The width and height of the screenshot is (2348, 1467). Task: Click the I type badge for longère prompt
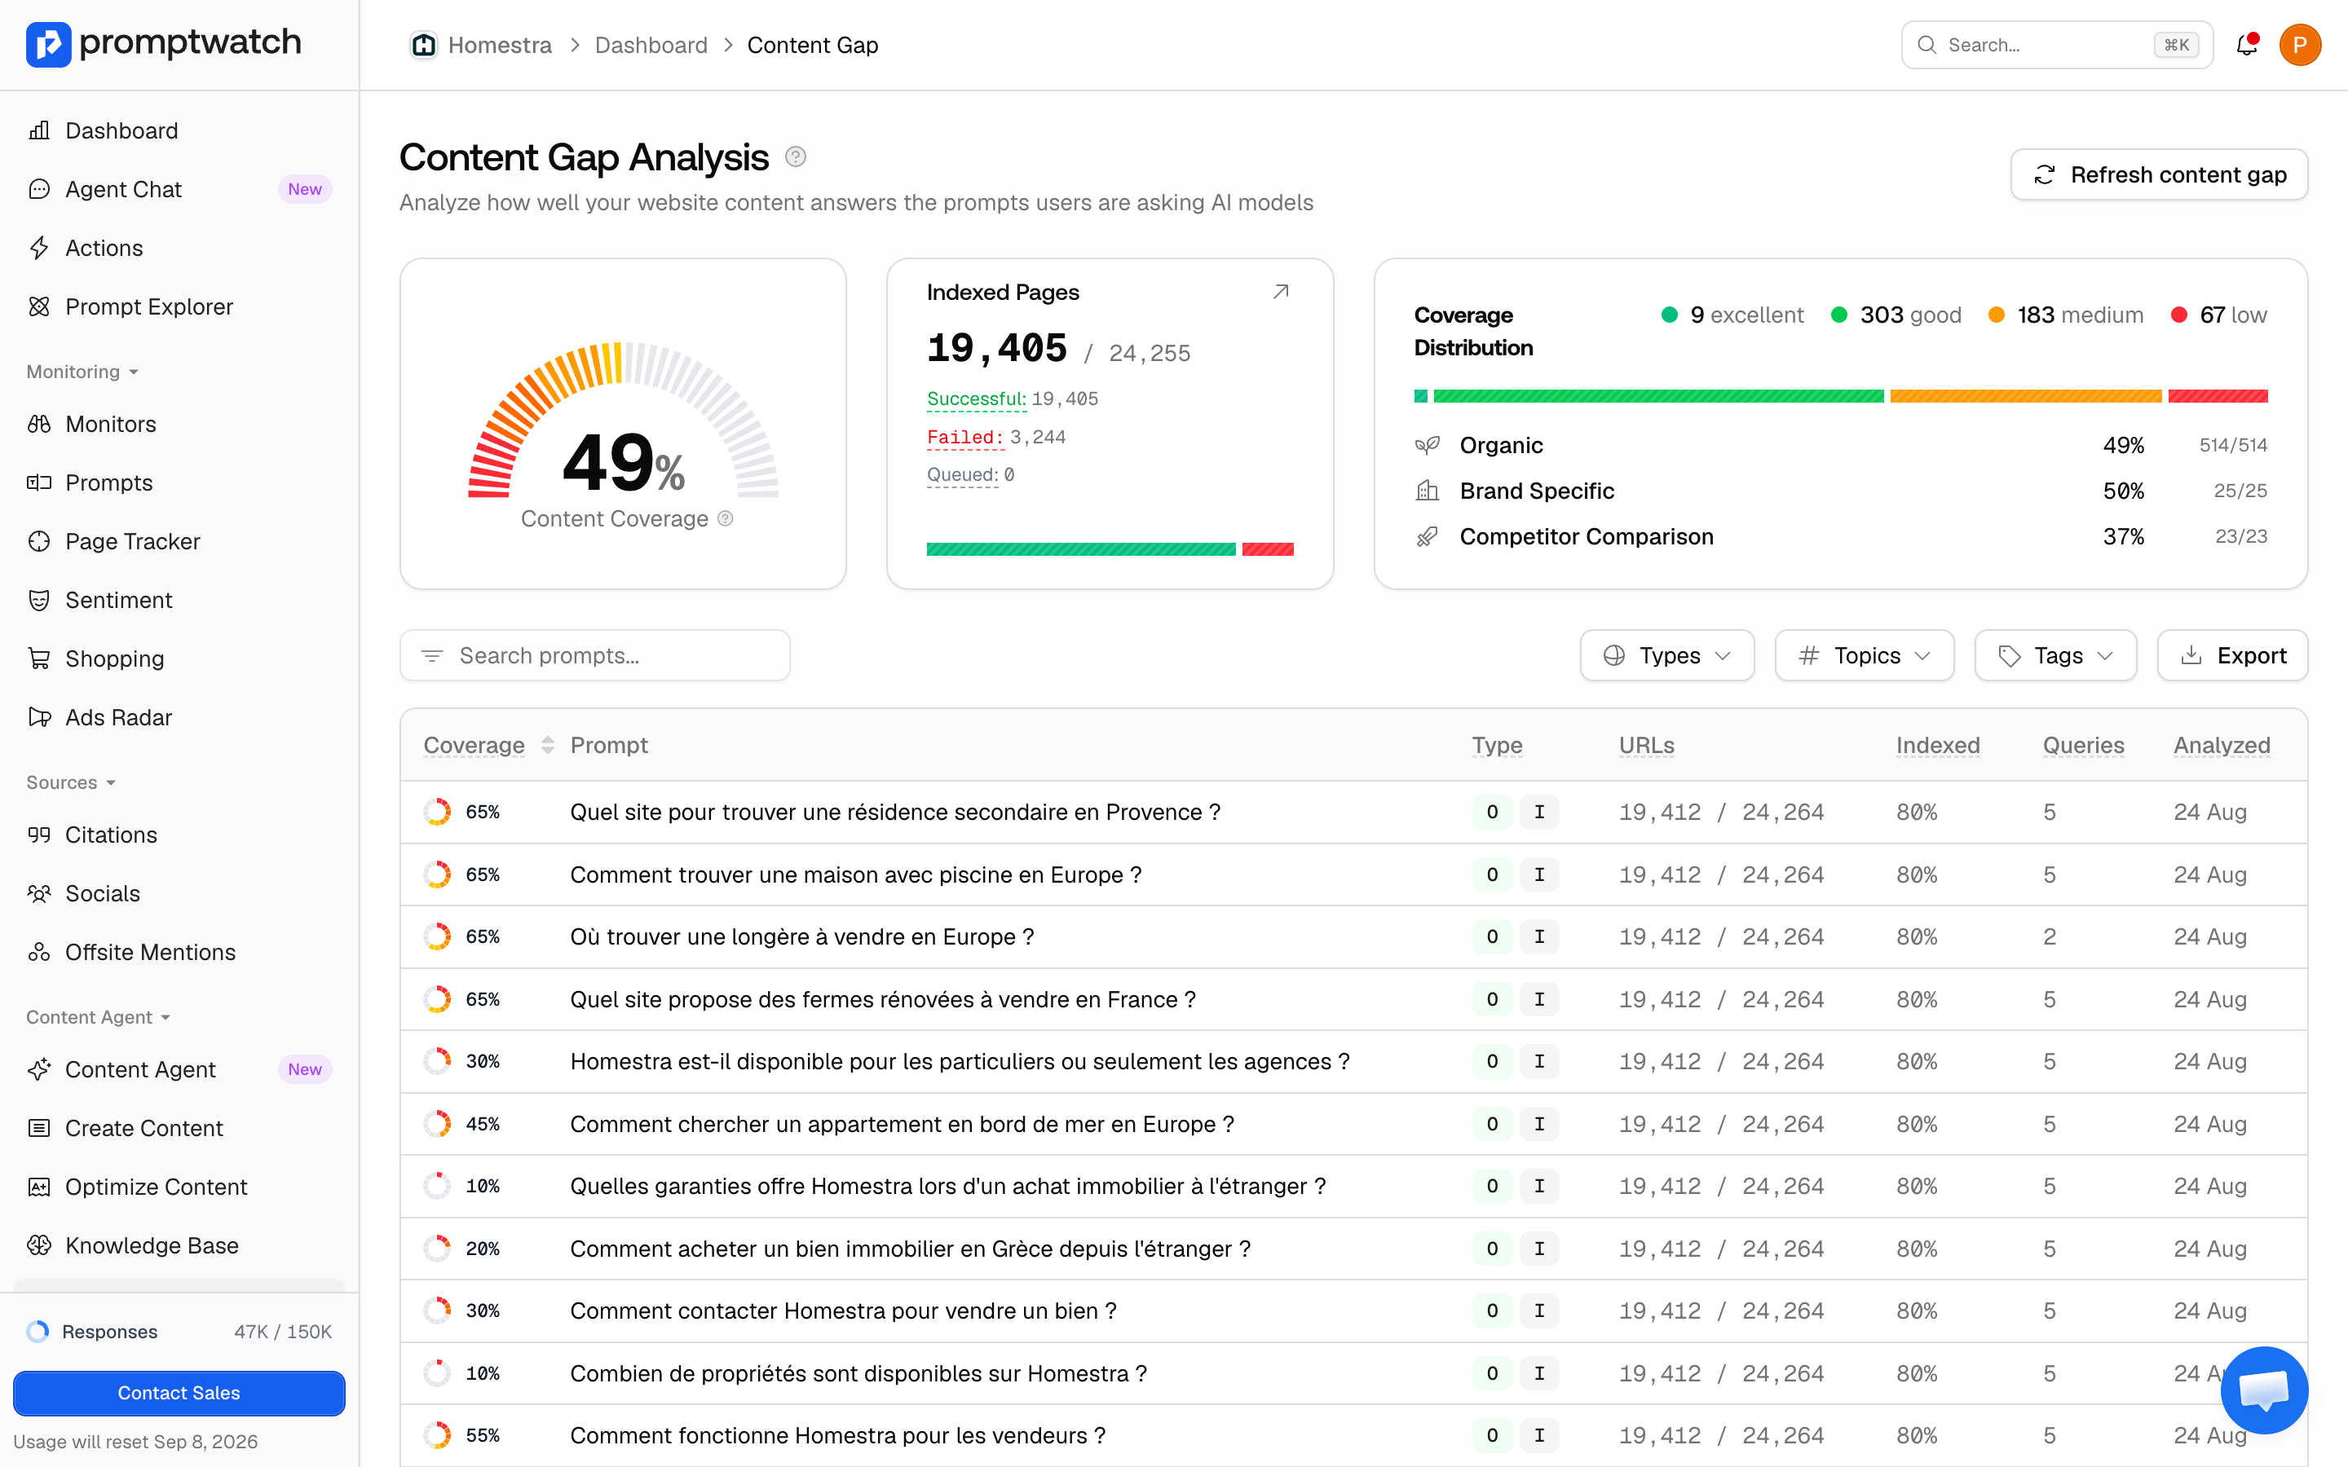pos(1538,937)
